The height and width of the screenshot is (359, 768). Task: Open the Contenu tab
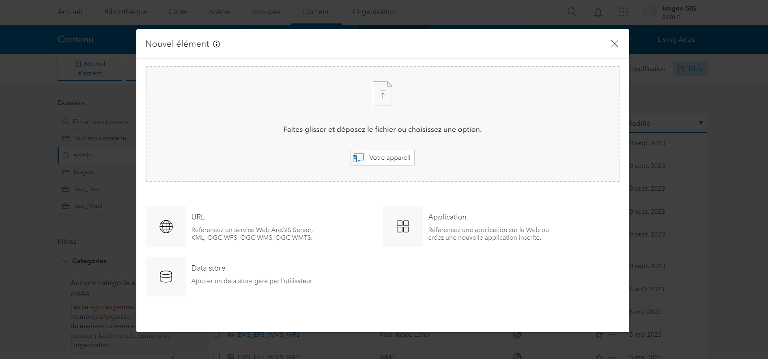pos(316,12)
